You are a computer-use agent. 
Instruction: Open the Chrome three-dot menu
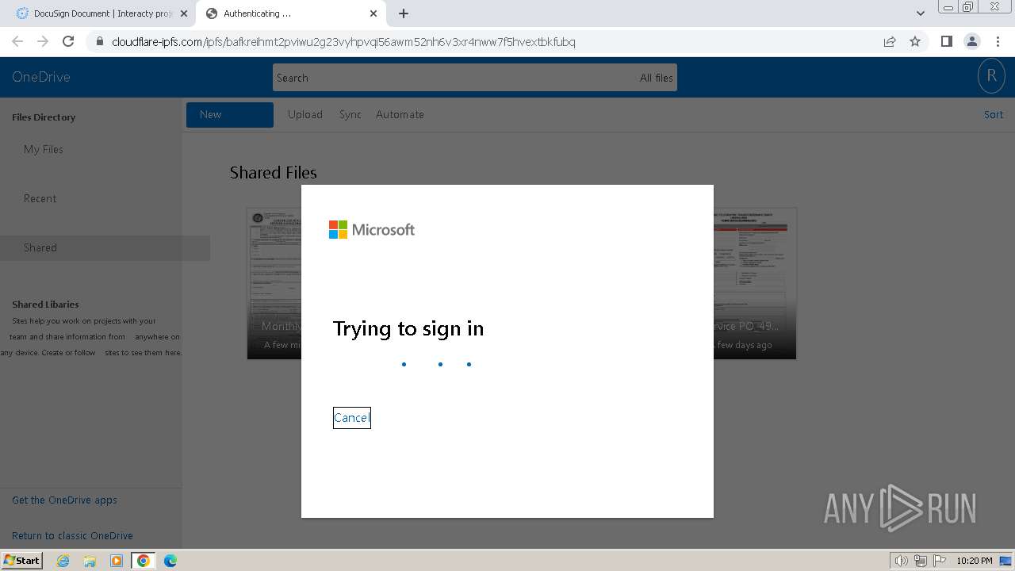click(998, 41)
